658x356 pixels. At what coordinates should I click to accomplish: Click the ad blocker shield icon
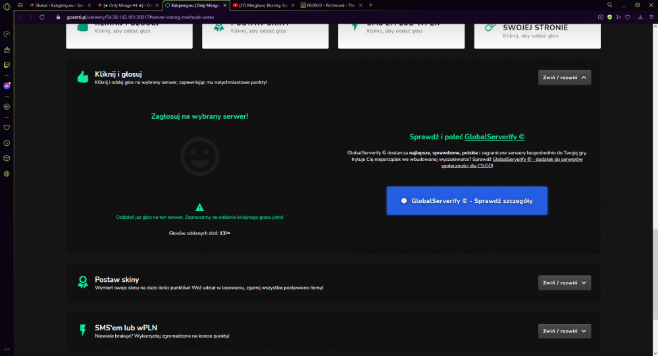(609, 17)
